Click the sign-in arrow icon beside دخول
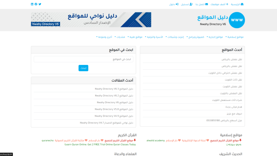This screenshot has height=156, width=277. pyautogui.click(x=177, y=4)
